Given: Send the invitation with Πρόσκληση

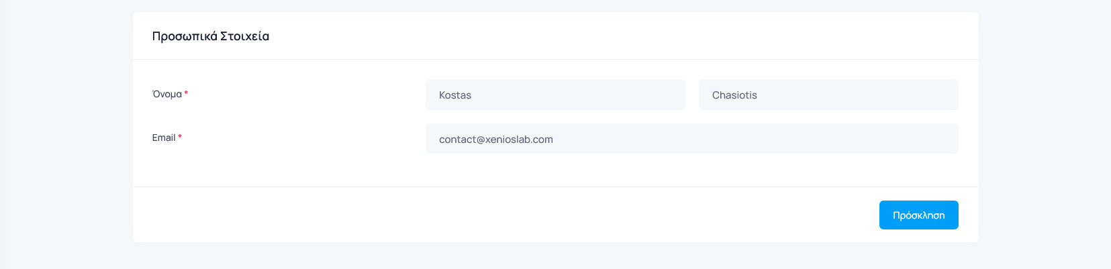Looking at the screenshot, I should pyautogui.click(x=918, y=215).
